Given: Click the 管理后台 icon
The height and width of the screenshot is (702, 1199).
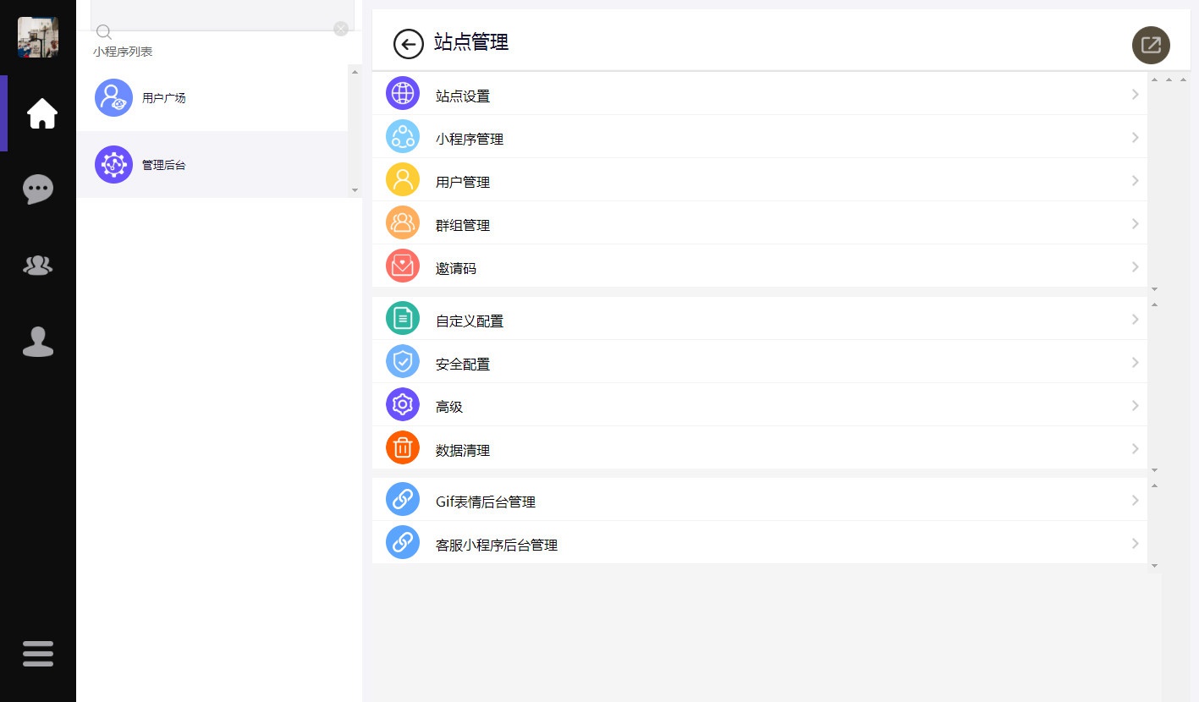Looking at the screenshot, I should (x=113, y=165).
